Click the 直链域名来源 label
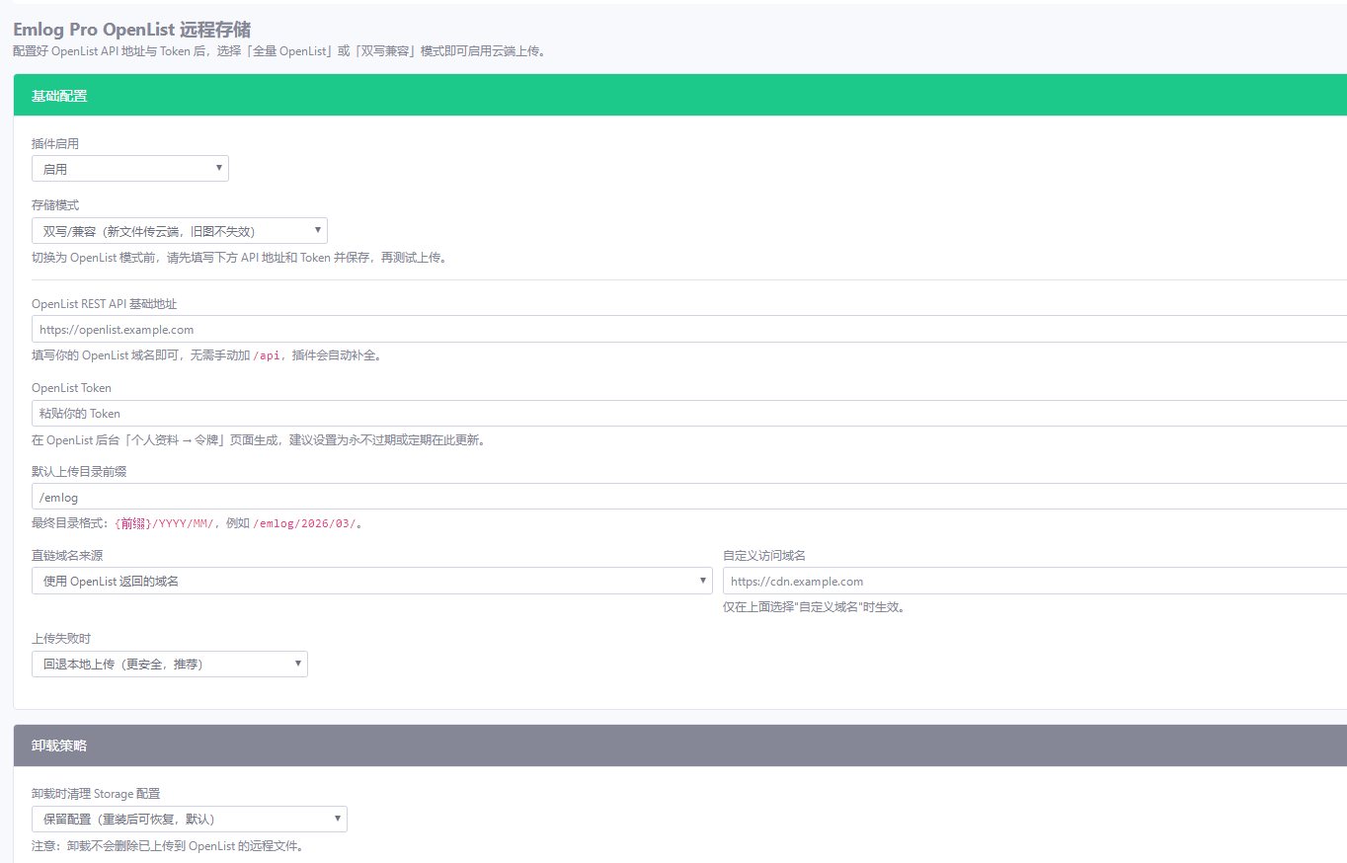The width and height of the screenshot is (1347, 863). (x=67, y=556)
